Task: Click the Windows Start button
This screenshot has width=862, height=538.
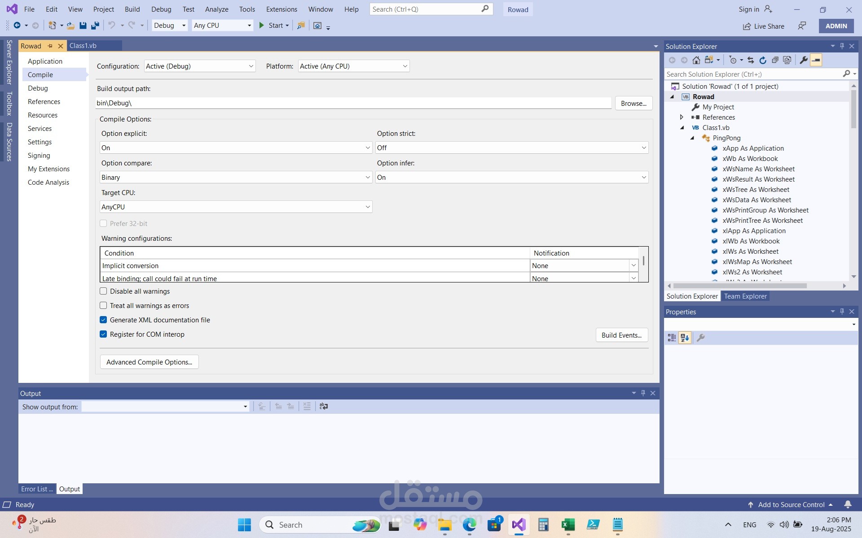Action: point(244,525)
